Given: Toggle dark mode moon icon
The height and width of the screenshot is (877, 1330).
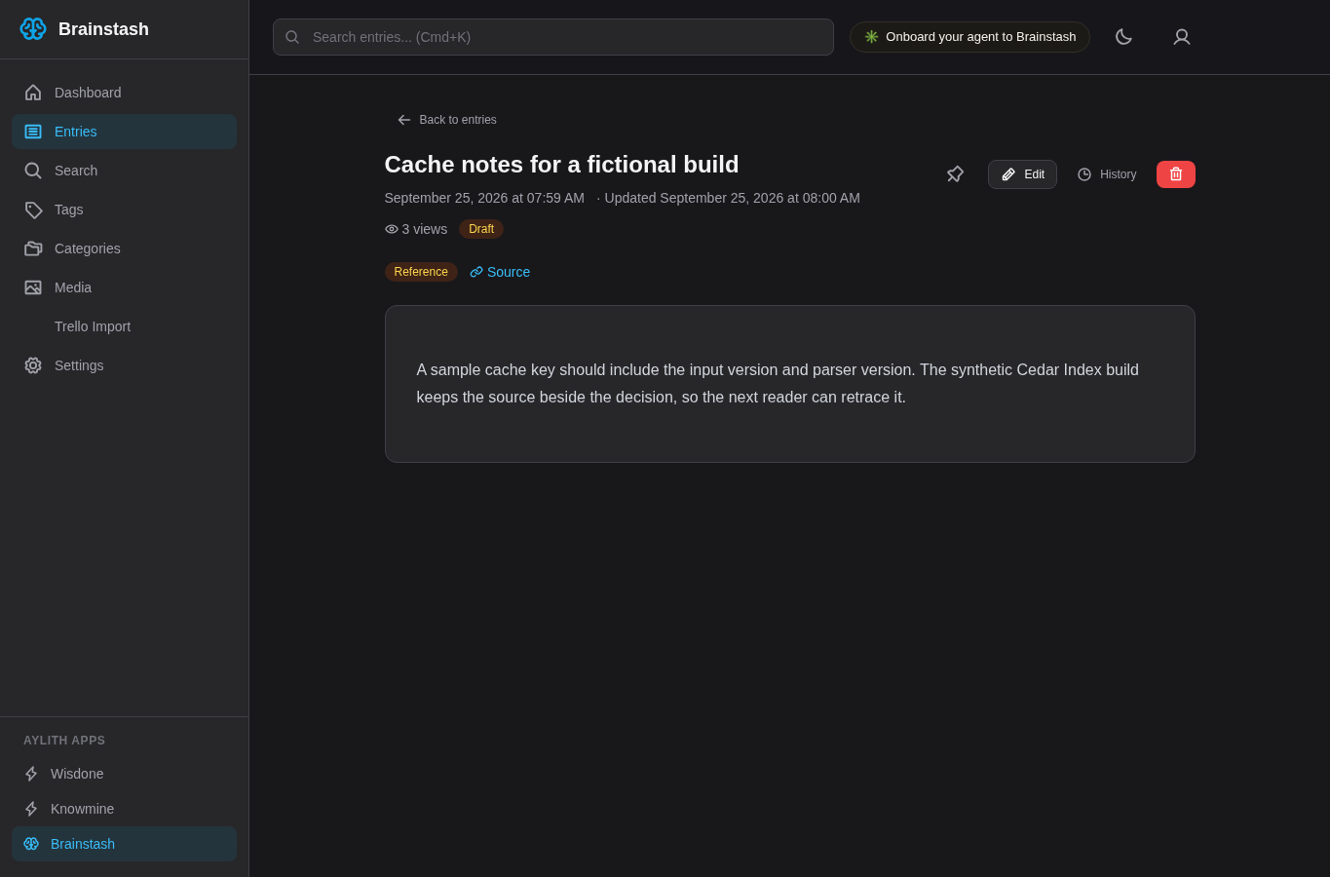Looking at the screenshot, I should click(x=1123, y=37).
